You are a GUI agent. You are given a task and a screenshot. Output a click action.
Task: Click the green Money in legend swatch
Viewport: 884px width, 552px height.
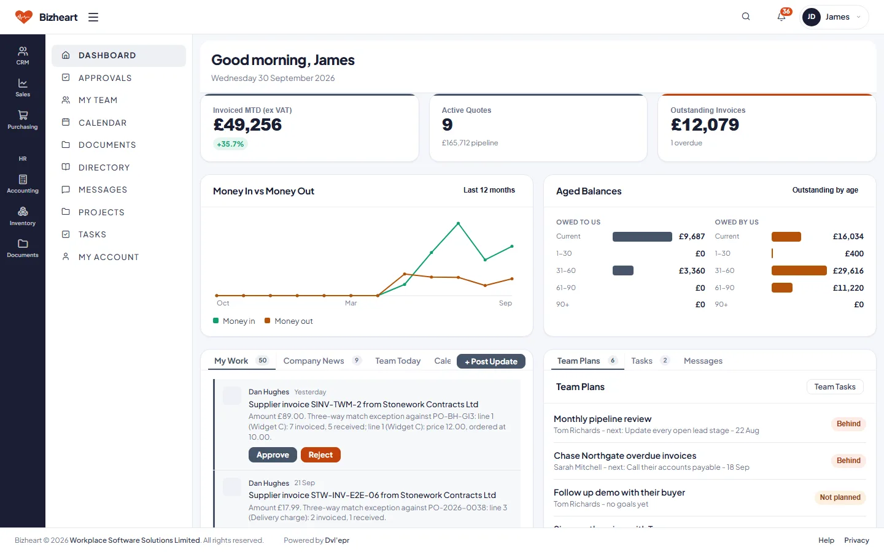pyautogui.click(x=216, y=321)
